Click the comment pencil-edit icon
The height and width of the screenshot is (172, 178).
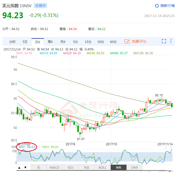coord(127,41)
